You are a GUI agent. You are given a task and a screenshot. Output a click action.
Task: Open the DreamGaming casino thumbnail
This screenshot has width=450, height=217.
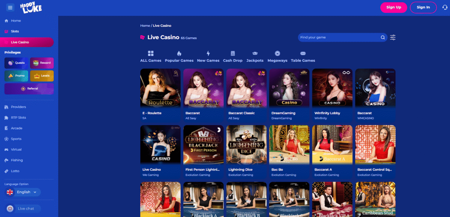click(x=289, y=88)
